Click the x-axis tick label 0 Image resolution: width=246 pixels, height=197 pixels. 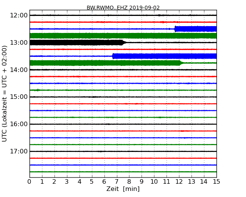coord(30,182)
